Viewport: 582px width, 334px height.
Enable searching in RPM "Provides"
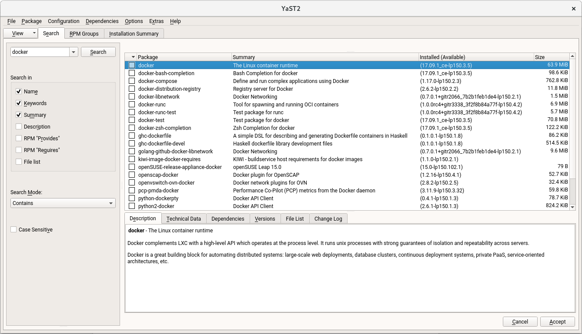pyautogui.click(x=19, y=138)
